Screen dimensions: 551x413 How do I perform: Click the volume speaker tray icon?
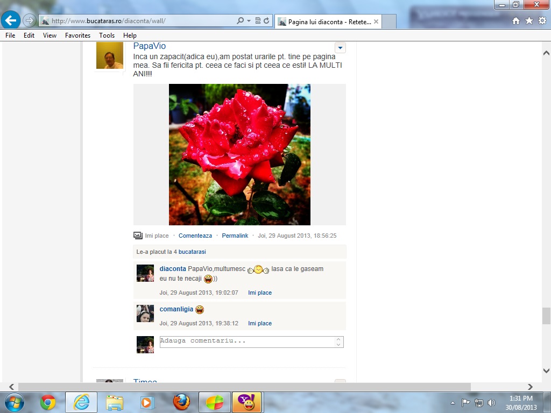pos(491,402)
